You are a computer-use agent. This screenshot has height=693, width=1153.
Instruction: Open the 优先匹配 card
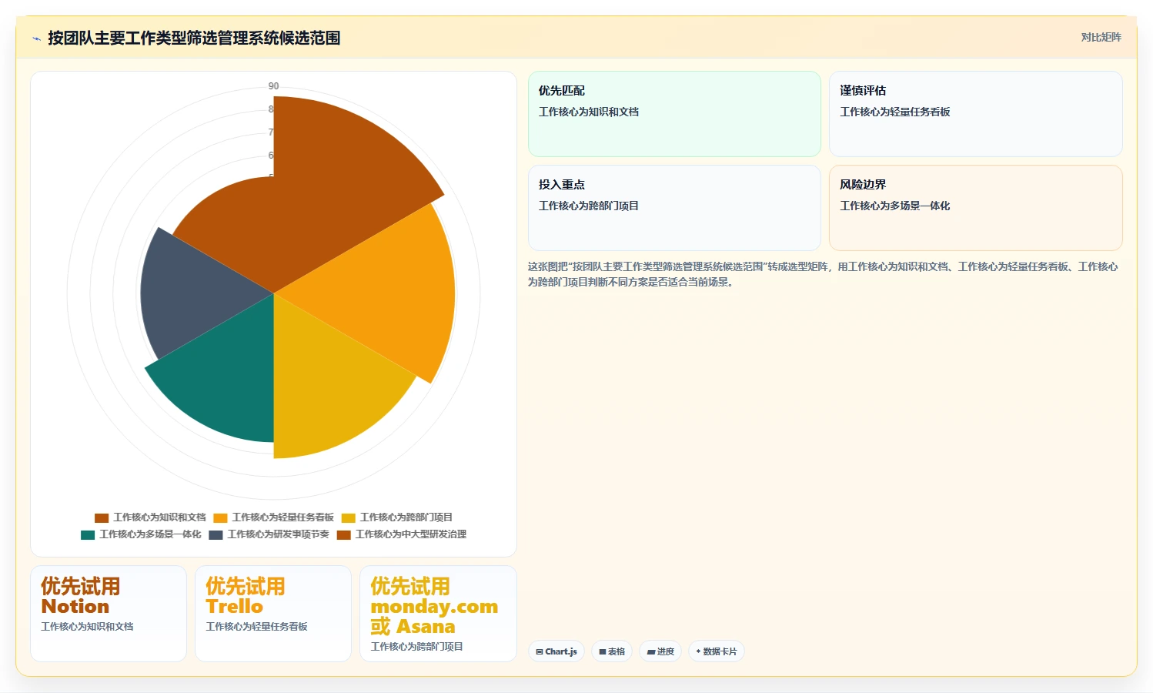click(674, 114)
